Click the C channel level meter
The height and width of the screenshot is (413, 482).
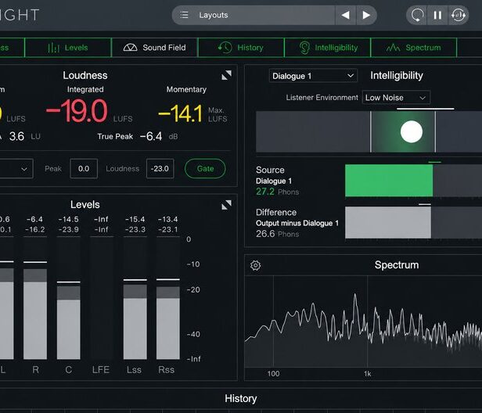(69, 298)
